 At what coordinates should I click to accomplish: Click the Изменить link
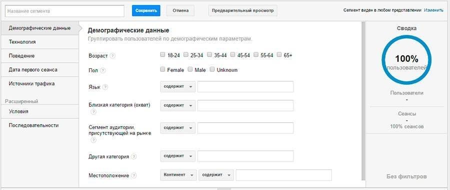[433, 10]
